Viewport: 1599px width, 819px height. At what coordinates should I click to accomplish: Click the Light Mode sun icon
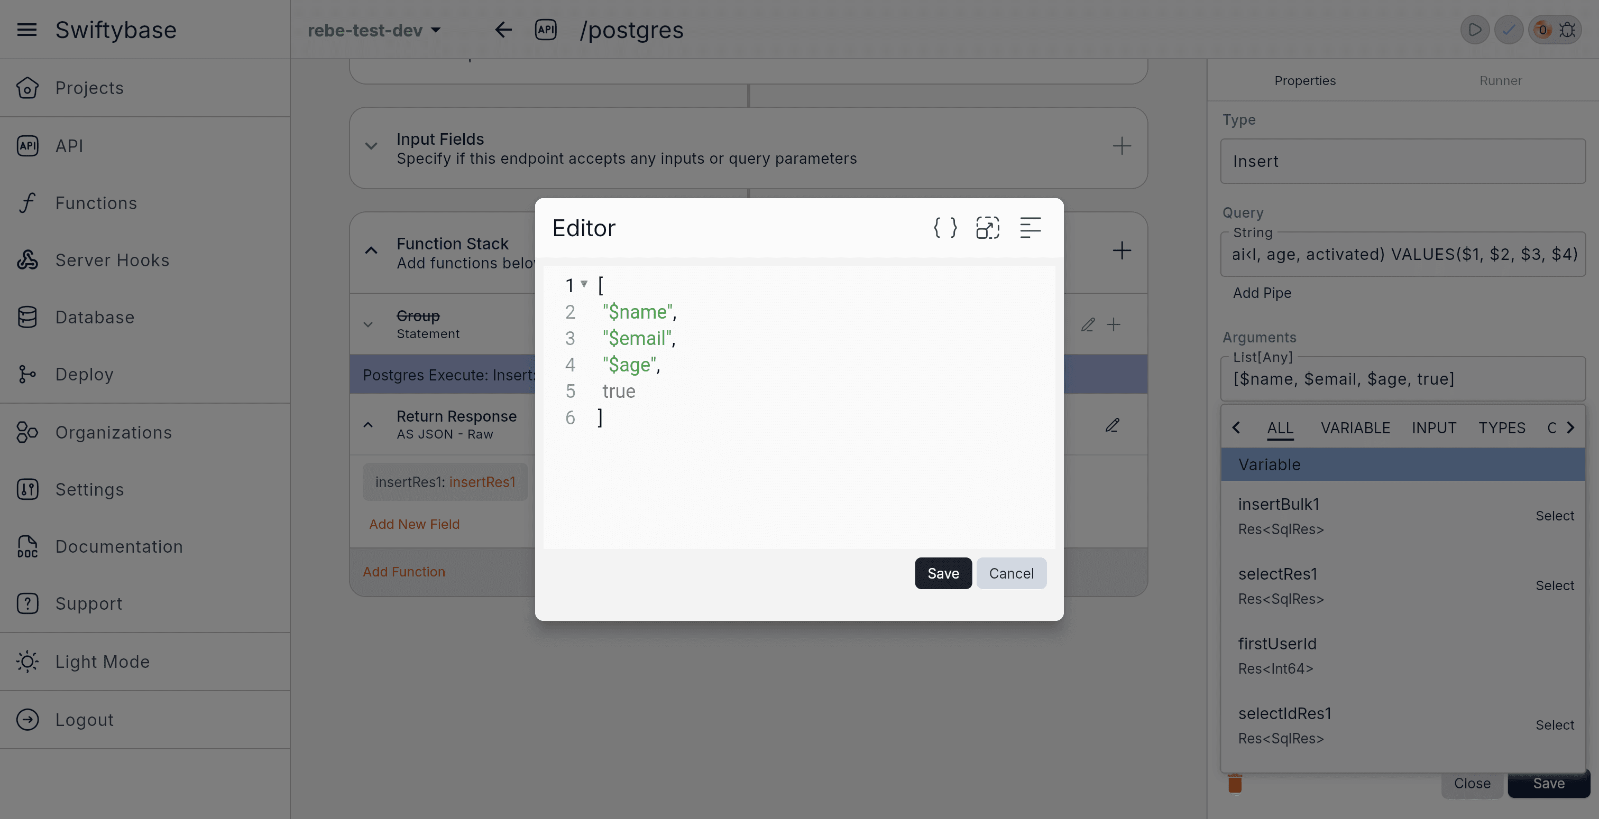[x=27, y=662]
